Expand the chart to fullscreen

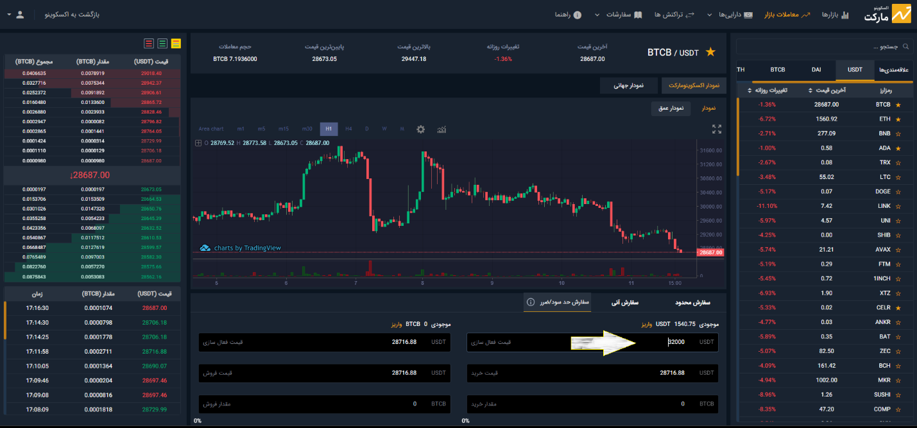717,129
